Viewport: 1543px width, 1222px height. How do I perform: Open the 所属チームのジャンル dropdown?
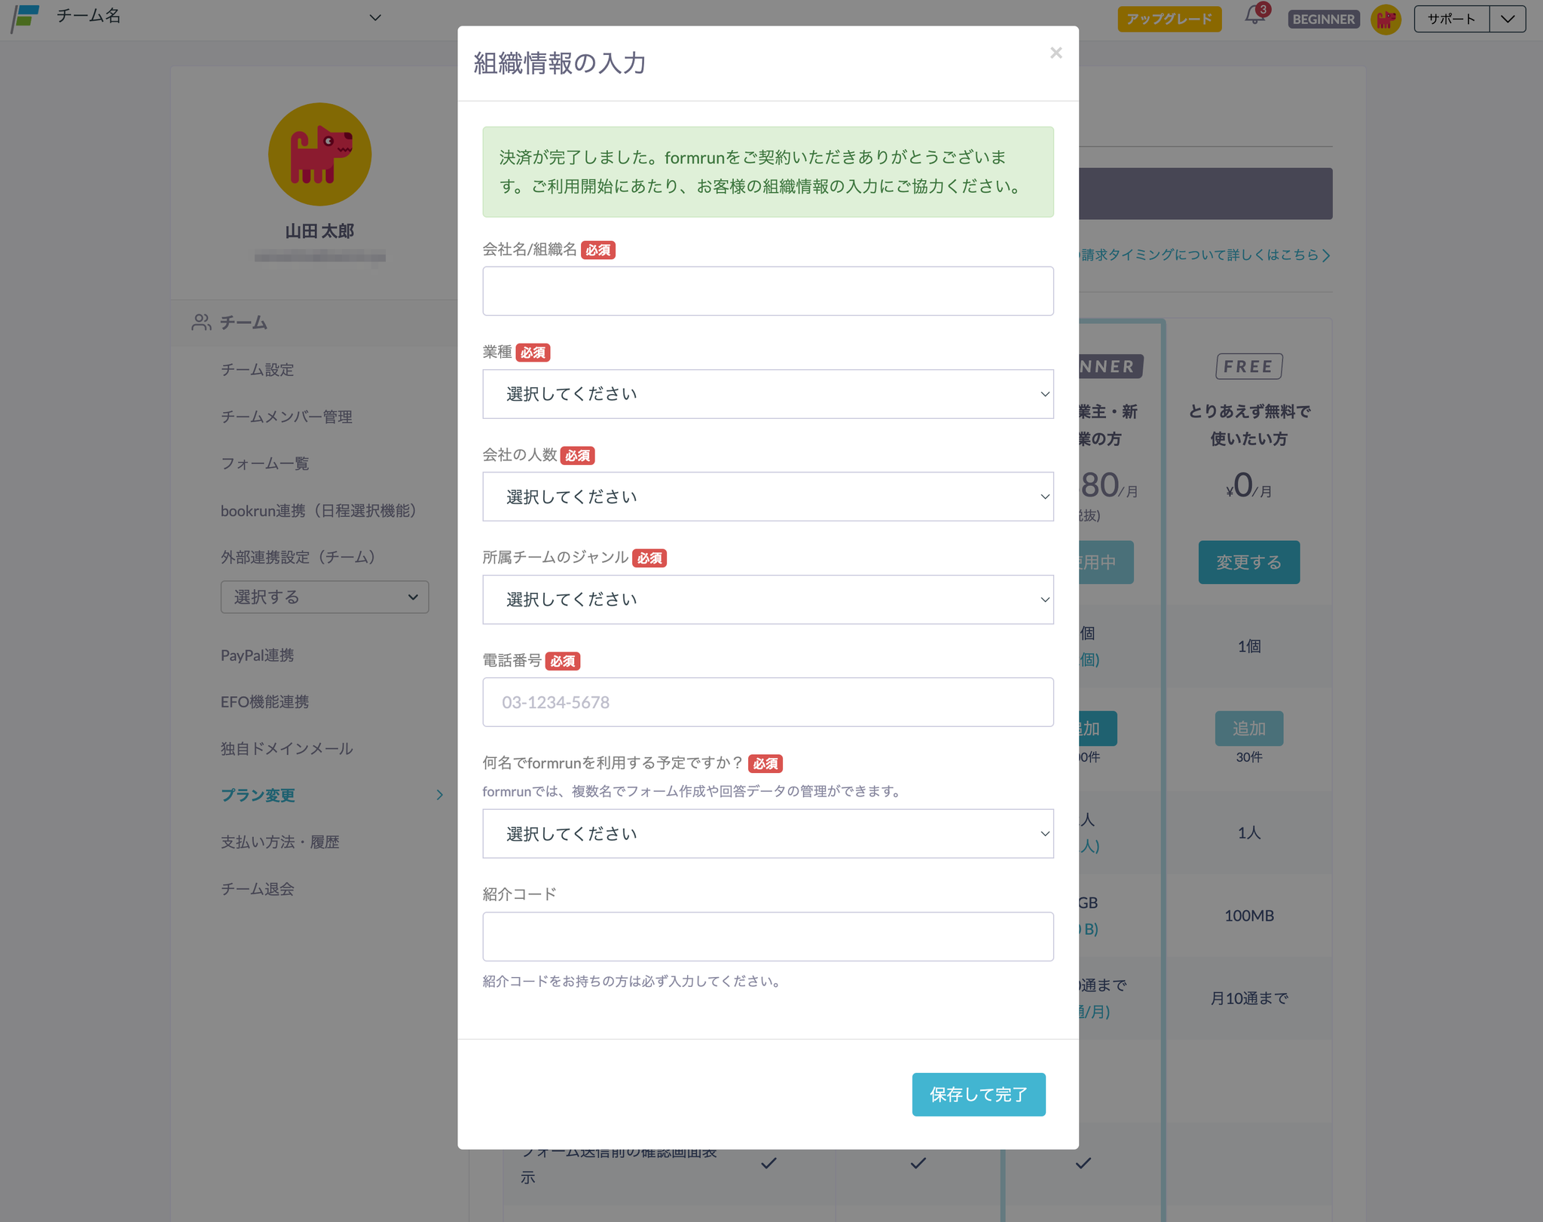767,600
